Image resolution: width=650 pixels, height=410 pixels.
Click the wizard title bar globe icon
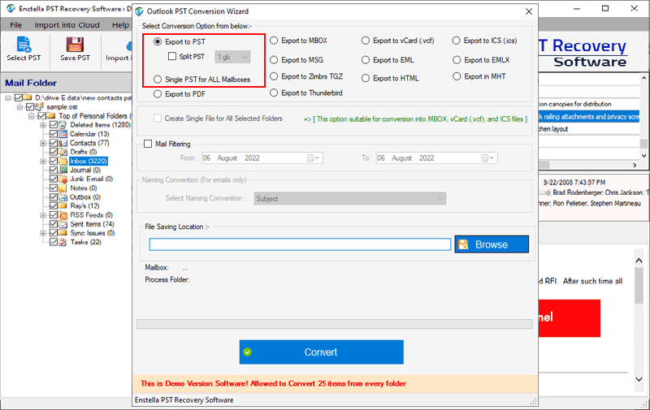pos(140,11)
